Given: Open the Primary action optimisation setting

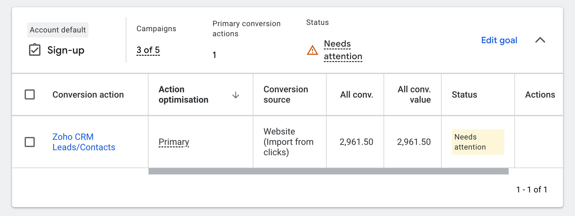Looking at the screenshot, I should pyautogui.click(x=174, y=142).
